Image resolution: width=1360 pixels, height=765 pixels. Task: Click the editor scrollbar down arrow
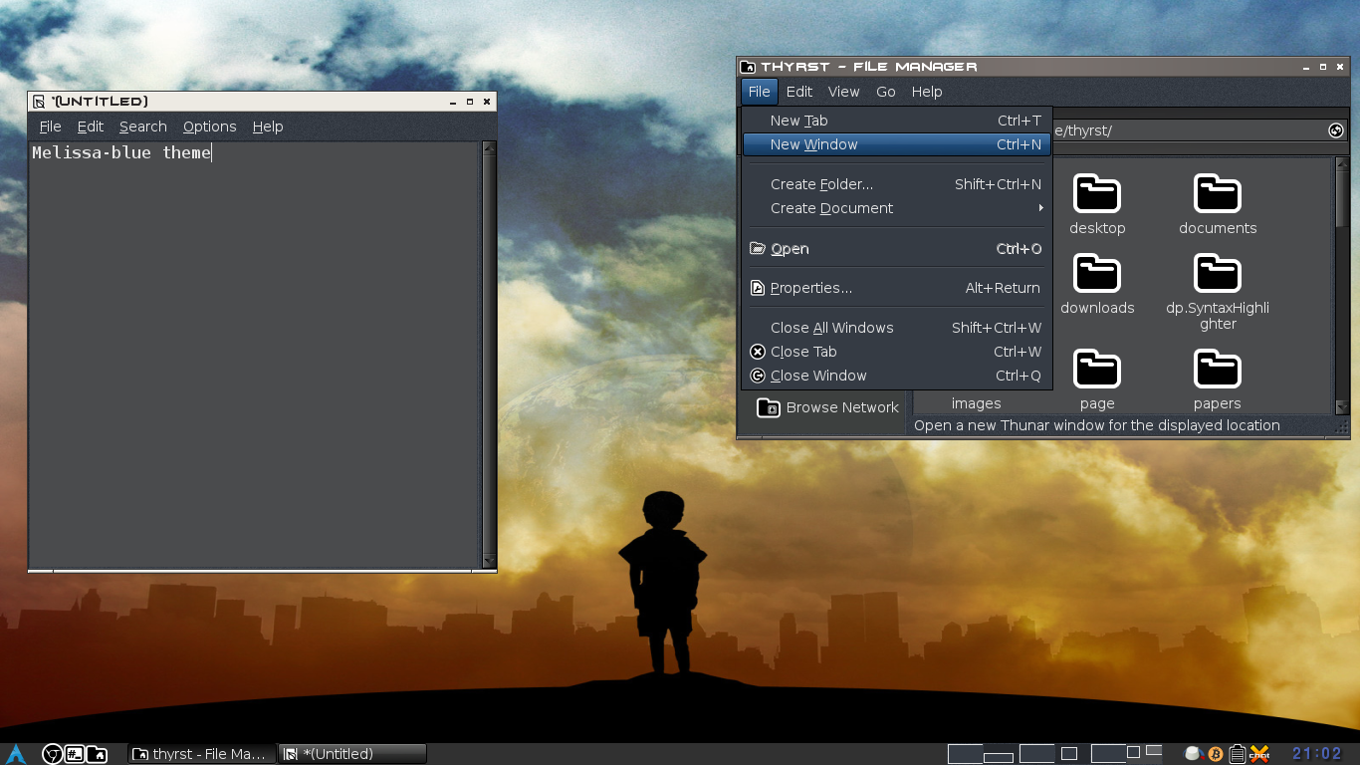pyautogui.click(x=489, y=561)
